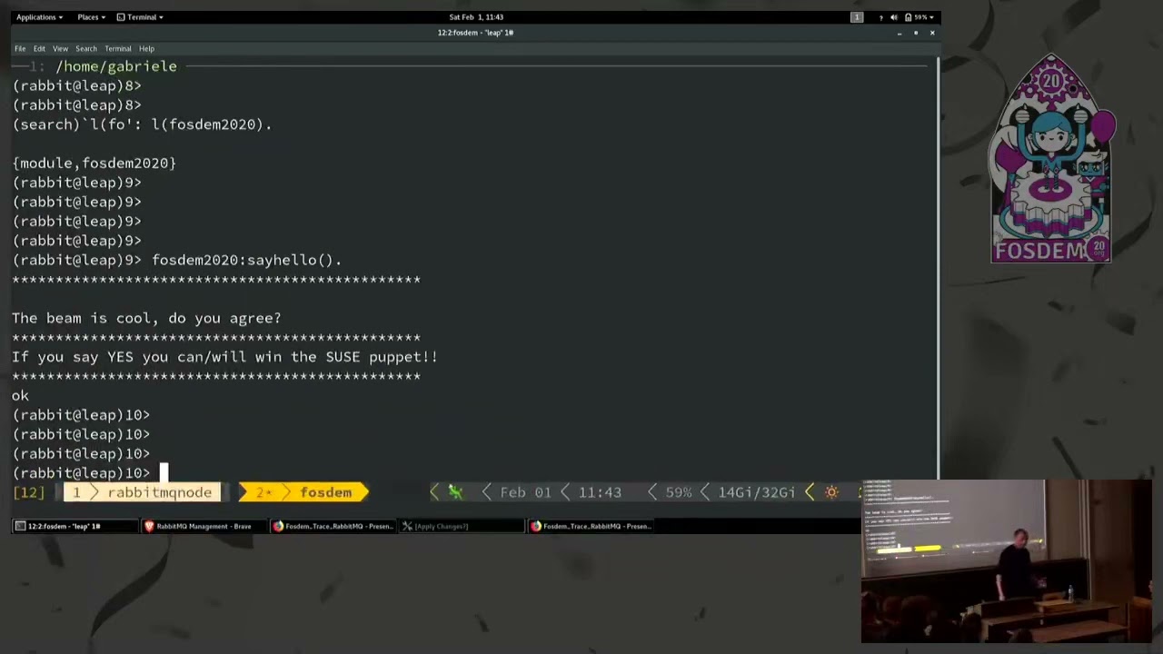Click the date and time clock
Image resolution: width=1163 pixels, height=654 pixels.
476,17
